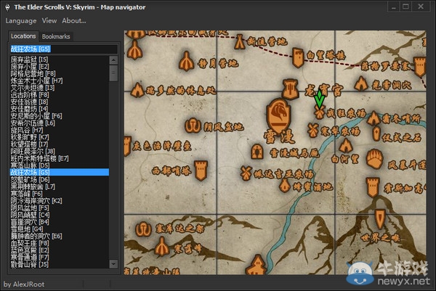The height and width of the screenshot is (291, 436).
Task: Click the cave icon beside 光?洞穴
Action: tap(361, 83)
